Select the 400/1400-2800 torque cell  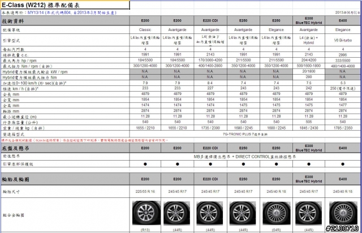tap(210, 66)
